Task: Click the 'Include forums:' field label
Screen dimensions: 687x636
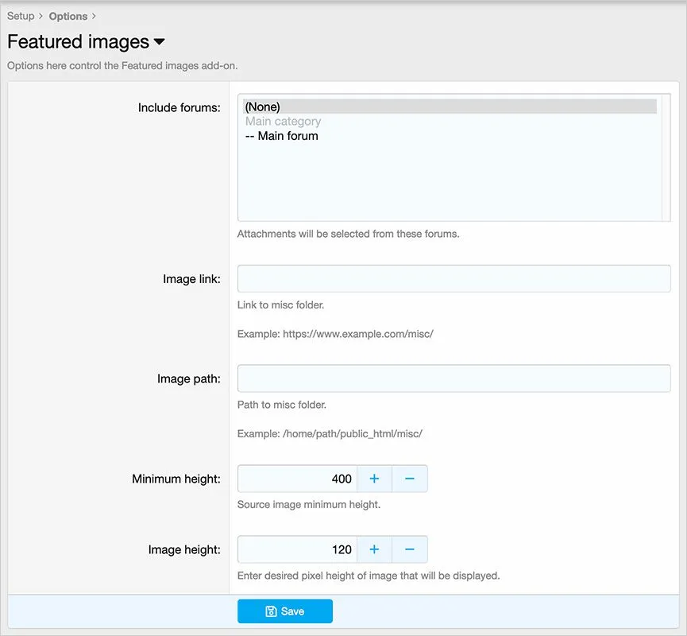Action: pos(179,107)
